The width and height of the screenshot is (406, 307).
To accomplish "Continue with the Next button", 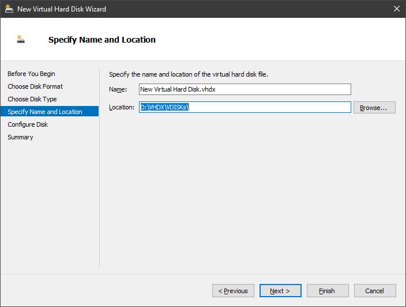I will pyautogui.click(x=280, y=291).
